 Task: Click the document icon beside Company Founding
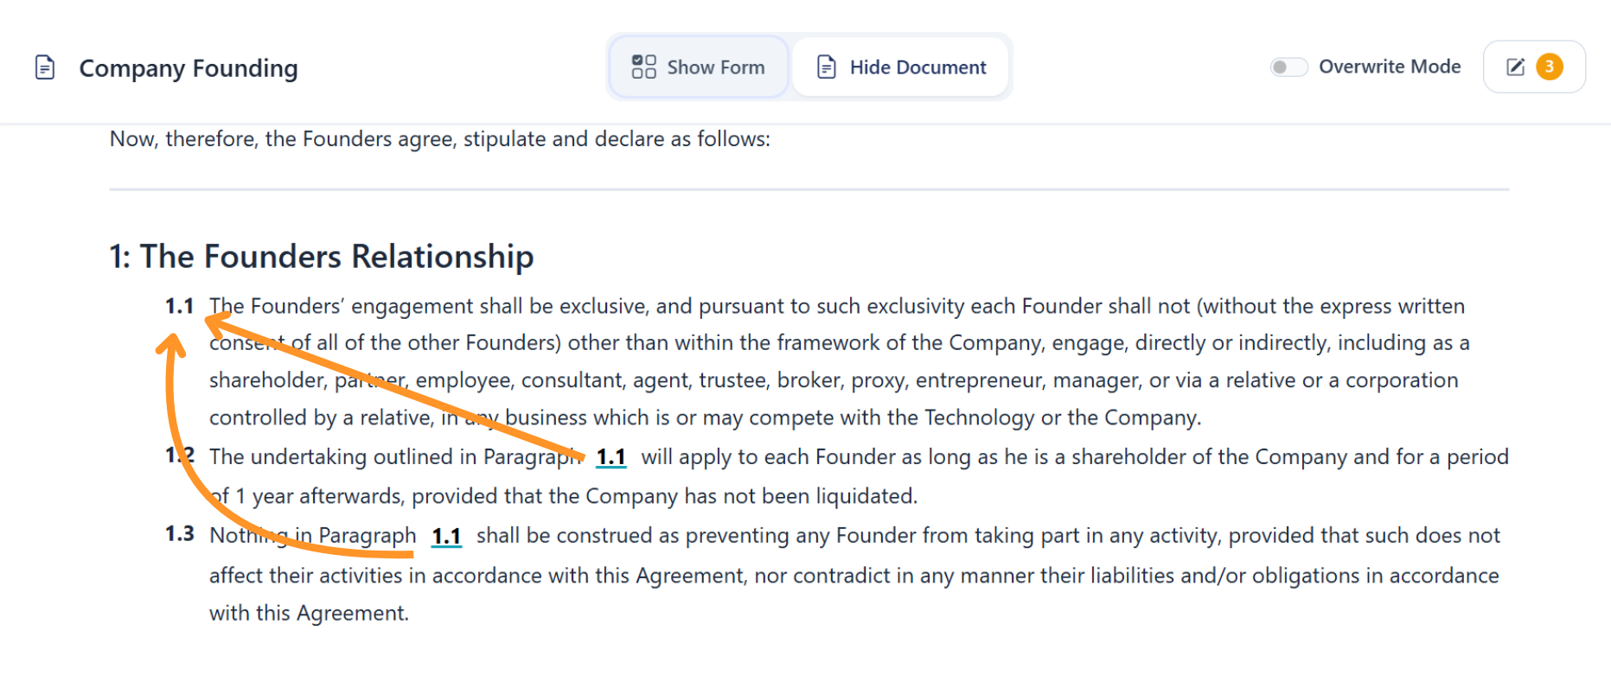[45, 67]
